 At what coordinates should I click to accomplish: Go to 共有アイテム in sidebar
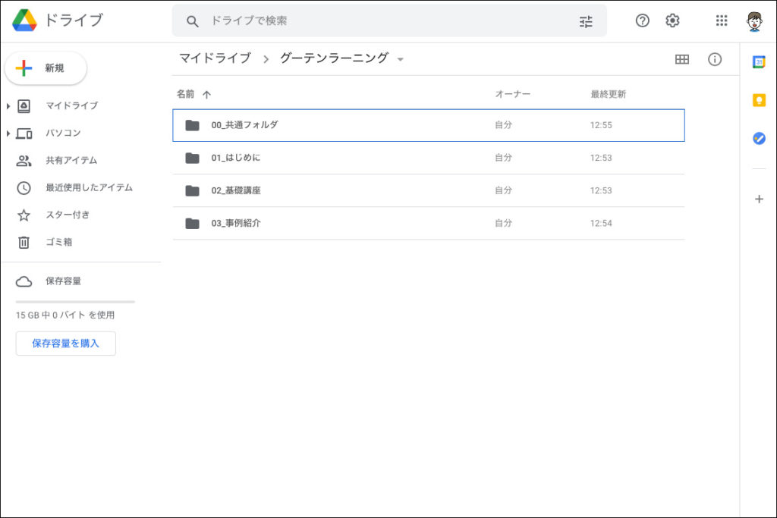[71, 161]
